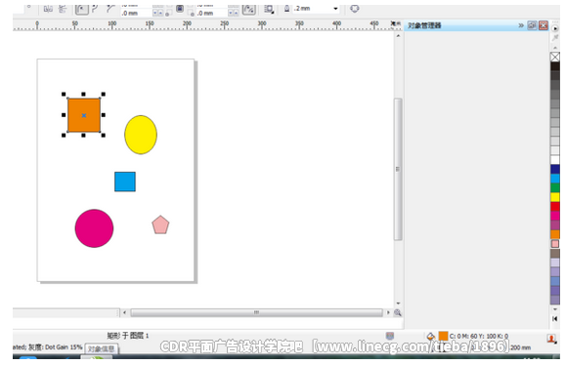Click the proof colors status bar icon
The height and width of the screenshot is (365, 566).
tap(389, 336)
